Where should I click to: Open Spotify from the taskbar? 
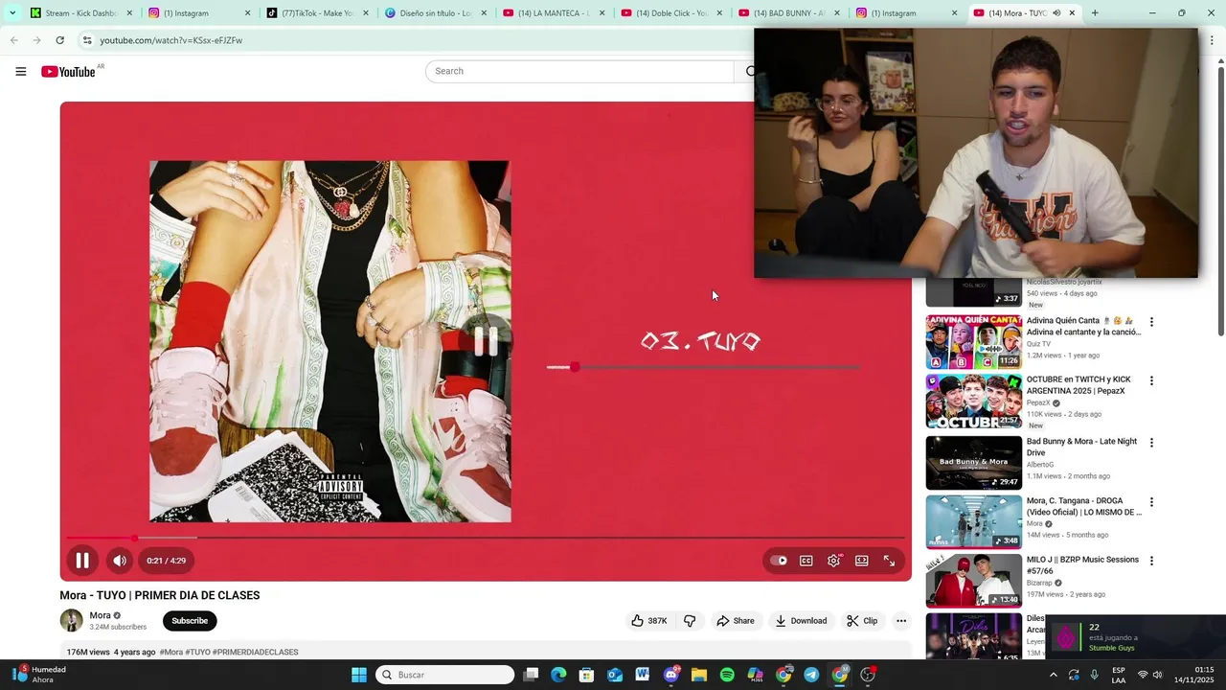tap(727, 675)
